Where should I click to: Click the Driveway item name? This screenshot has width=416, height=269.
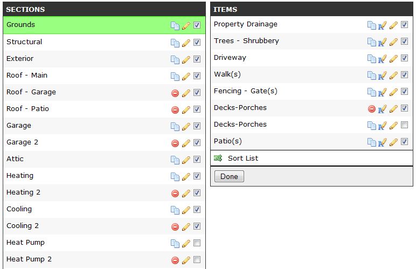[230, 58]
